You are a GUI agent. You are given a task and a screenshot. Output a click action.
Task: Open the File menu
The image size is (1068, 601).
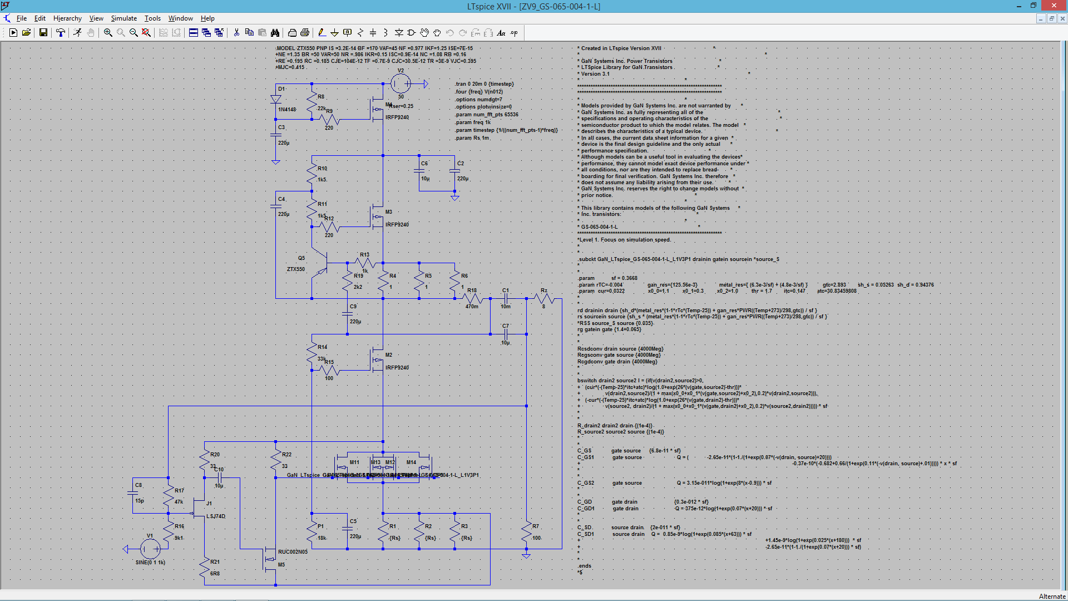click(x=22, y=18)
